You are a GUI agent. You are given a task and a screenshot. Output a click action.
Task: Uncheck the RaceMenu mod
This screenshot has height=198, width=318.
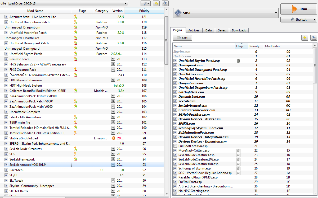[6, 170]
